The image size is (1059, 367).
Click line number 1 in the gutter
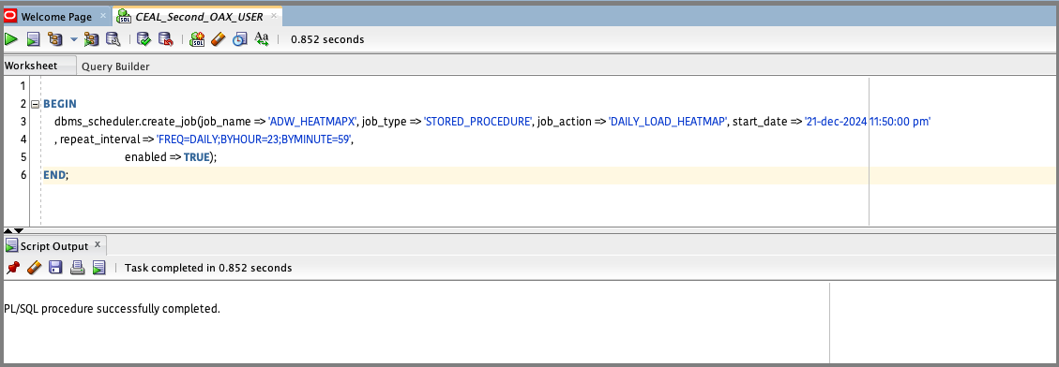pos(23,86)
